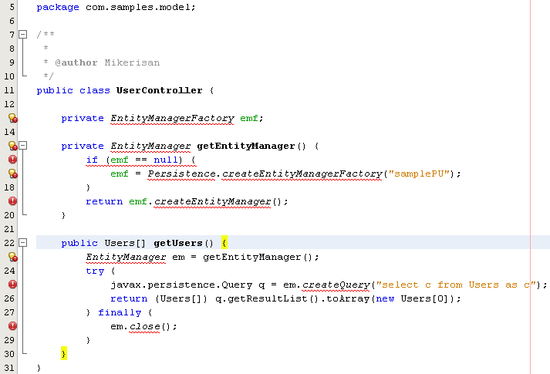
Task: Click line number 11 in the gutter
Action: (x=10, y=90)
